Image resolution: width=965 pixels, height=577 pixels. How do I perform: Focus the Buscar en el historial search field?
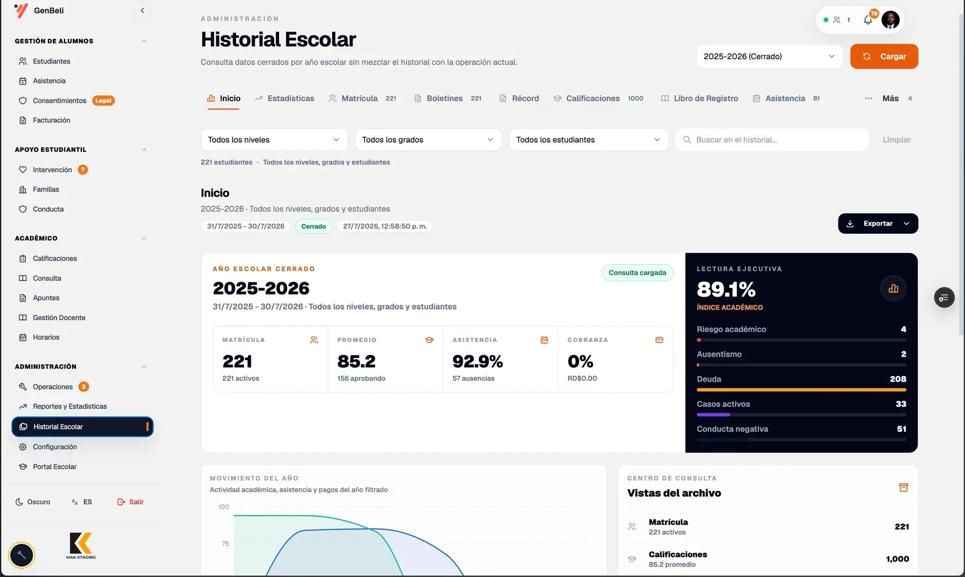[772, 140]
